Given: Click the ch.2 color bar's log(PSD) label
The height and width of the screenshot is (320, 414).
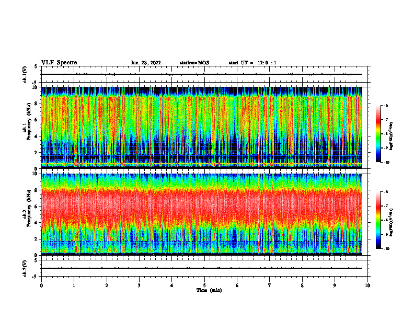Looking at the screenshot, I should click(x=391, y=222).
